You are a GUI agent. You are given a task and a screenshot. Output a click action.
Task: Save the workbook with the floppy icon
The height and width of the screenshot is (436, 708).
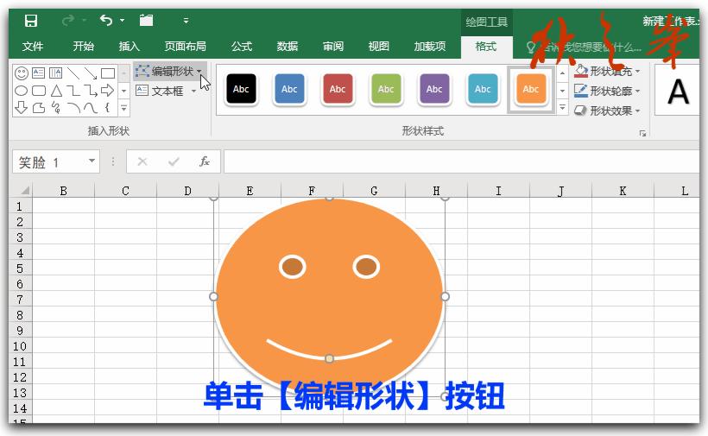[31, 21]
